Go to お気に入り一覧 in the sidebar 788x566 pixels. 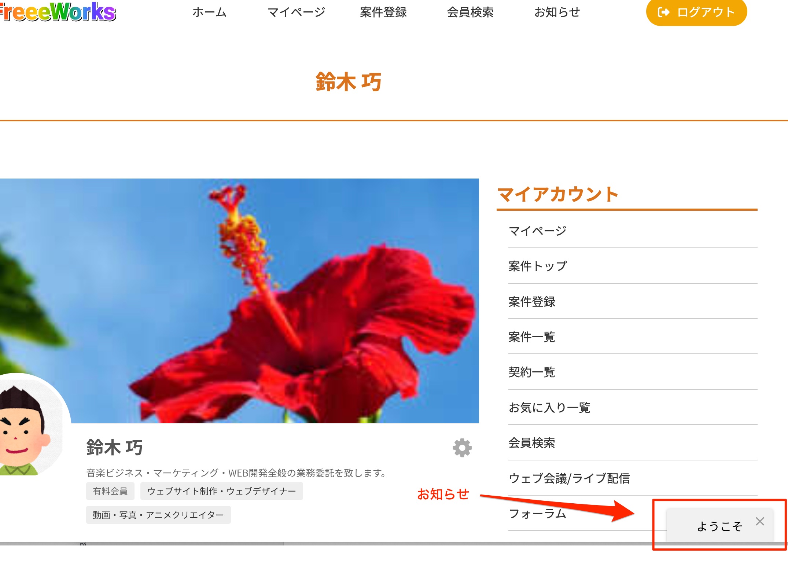coord(549,408)
